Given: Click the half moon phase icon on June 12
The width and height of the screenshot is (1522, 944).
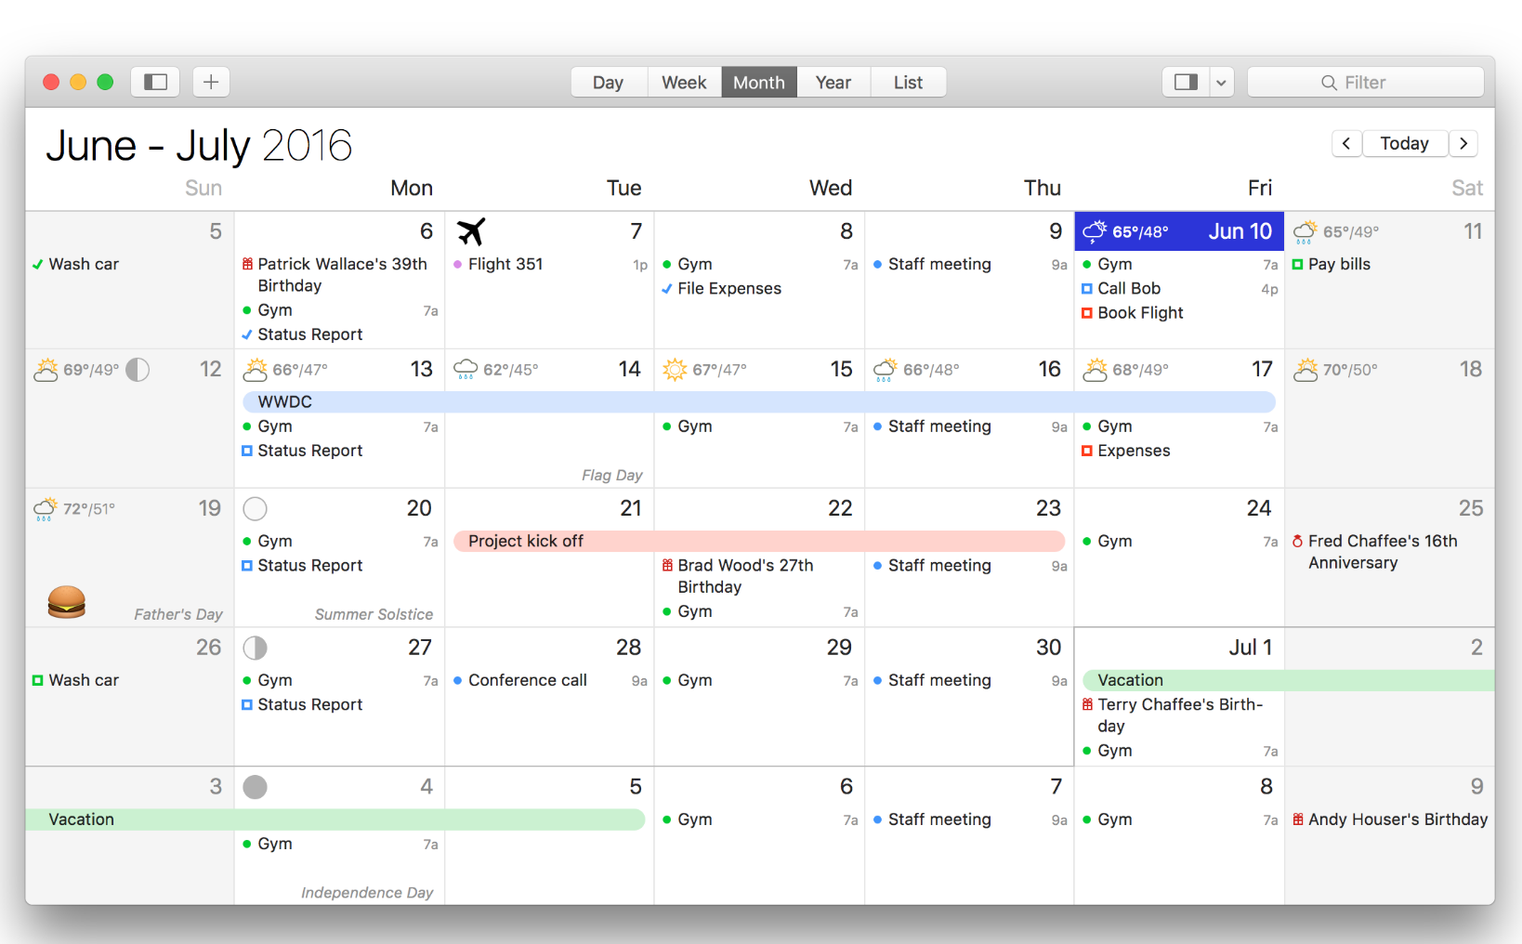Looking at the screenshot, I should point(138,370).
